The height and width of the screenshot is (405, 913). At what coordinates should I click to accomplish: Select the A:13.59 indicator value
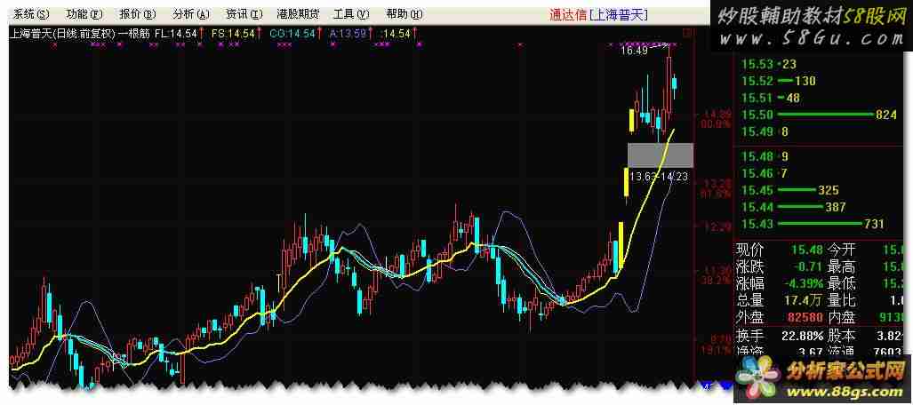348,34
